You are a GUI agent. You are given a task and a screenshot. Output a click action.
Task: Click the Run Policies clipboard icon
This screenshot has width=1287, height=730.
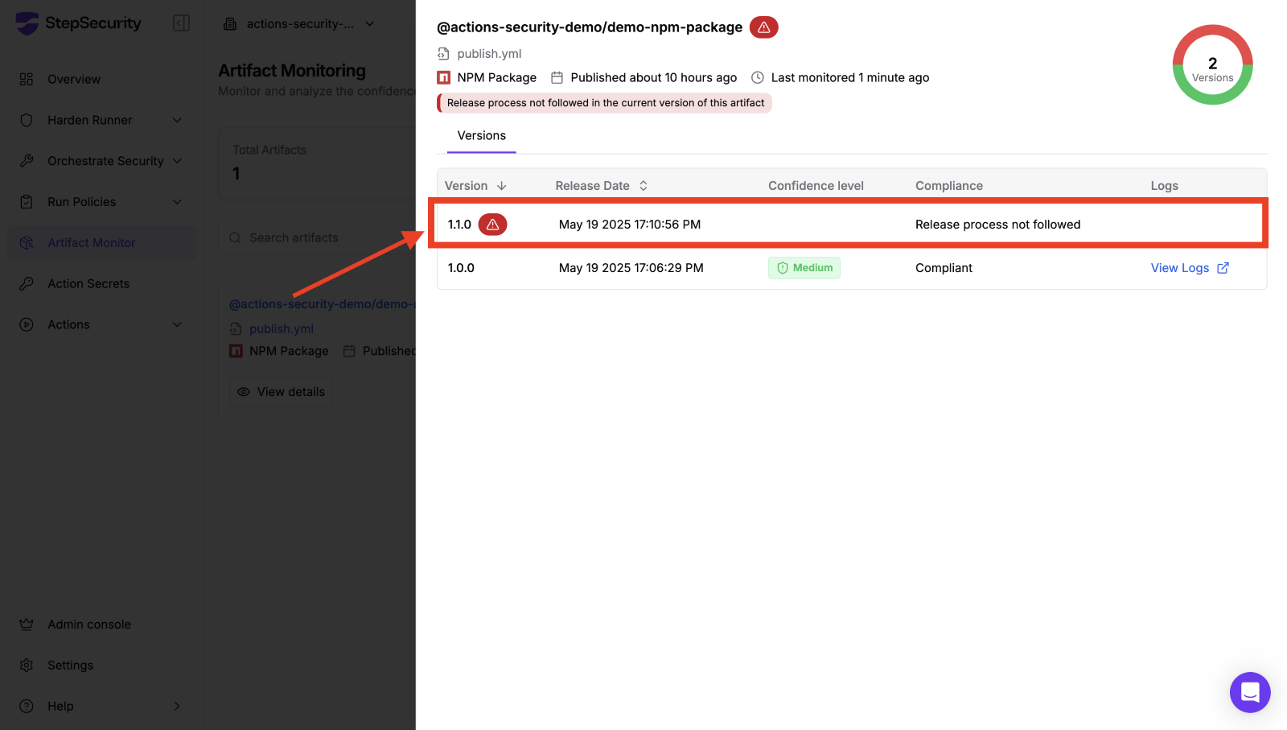coord(27,202)
